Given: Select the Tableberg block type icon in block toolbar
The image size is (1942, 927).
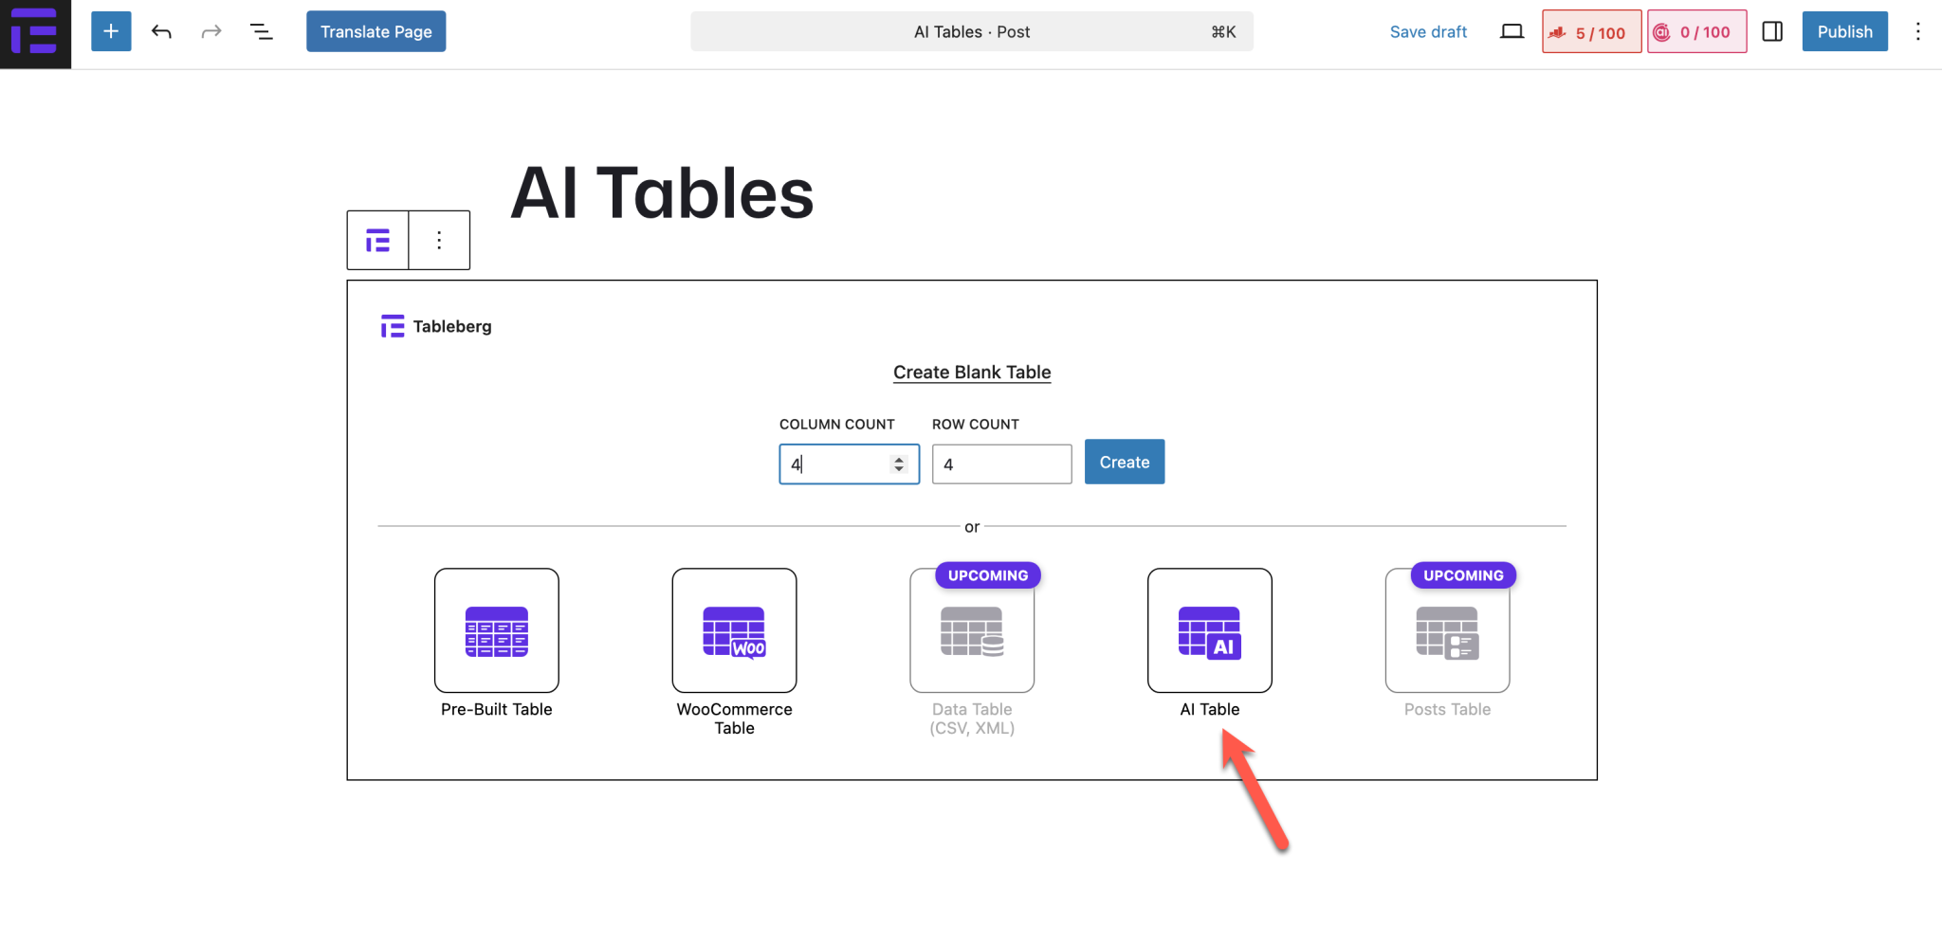Looking at the screenshot, I should 377,240.
